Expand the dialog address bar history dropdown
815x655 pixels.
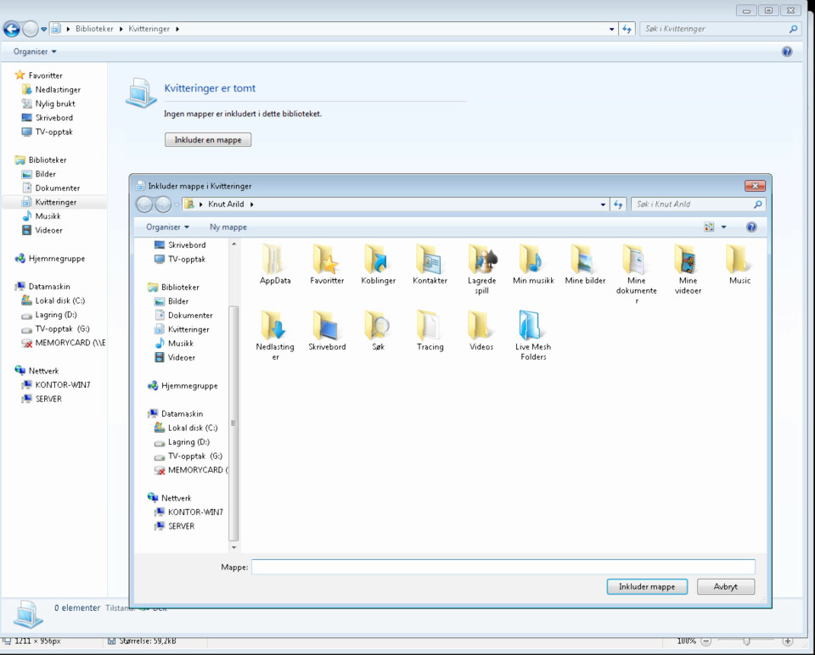tap(603, 204)
